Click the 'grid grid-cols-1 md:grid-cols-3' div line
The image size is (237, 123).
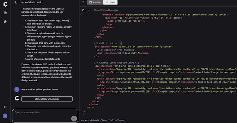point(133,66)
